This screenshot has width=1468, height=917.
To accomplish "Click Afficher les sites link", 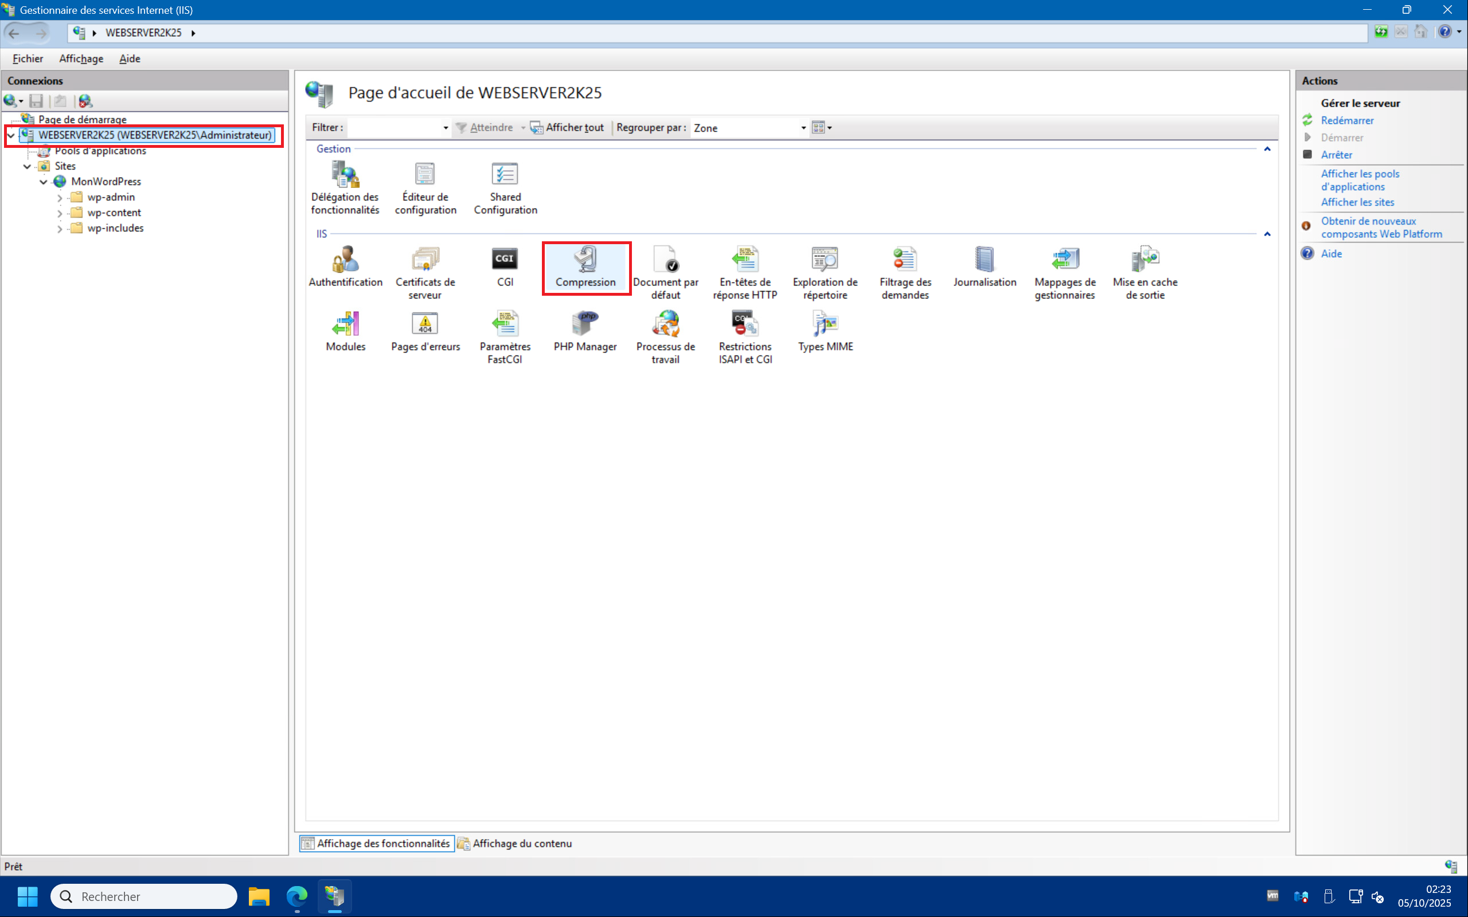I will coord(1357,202).
